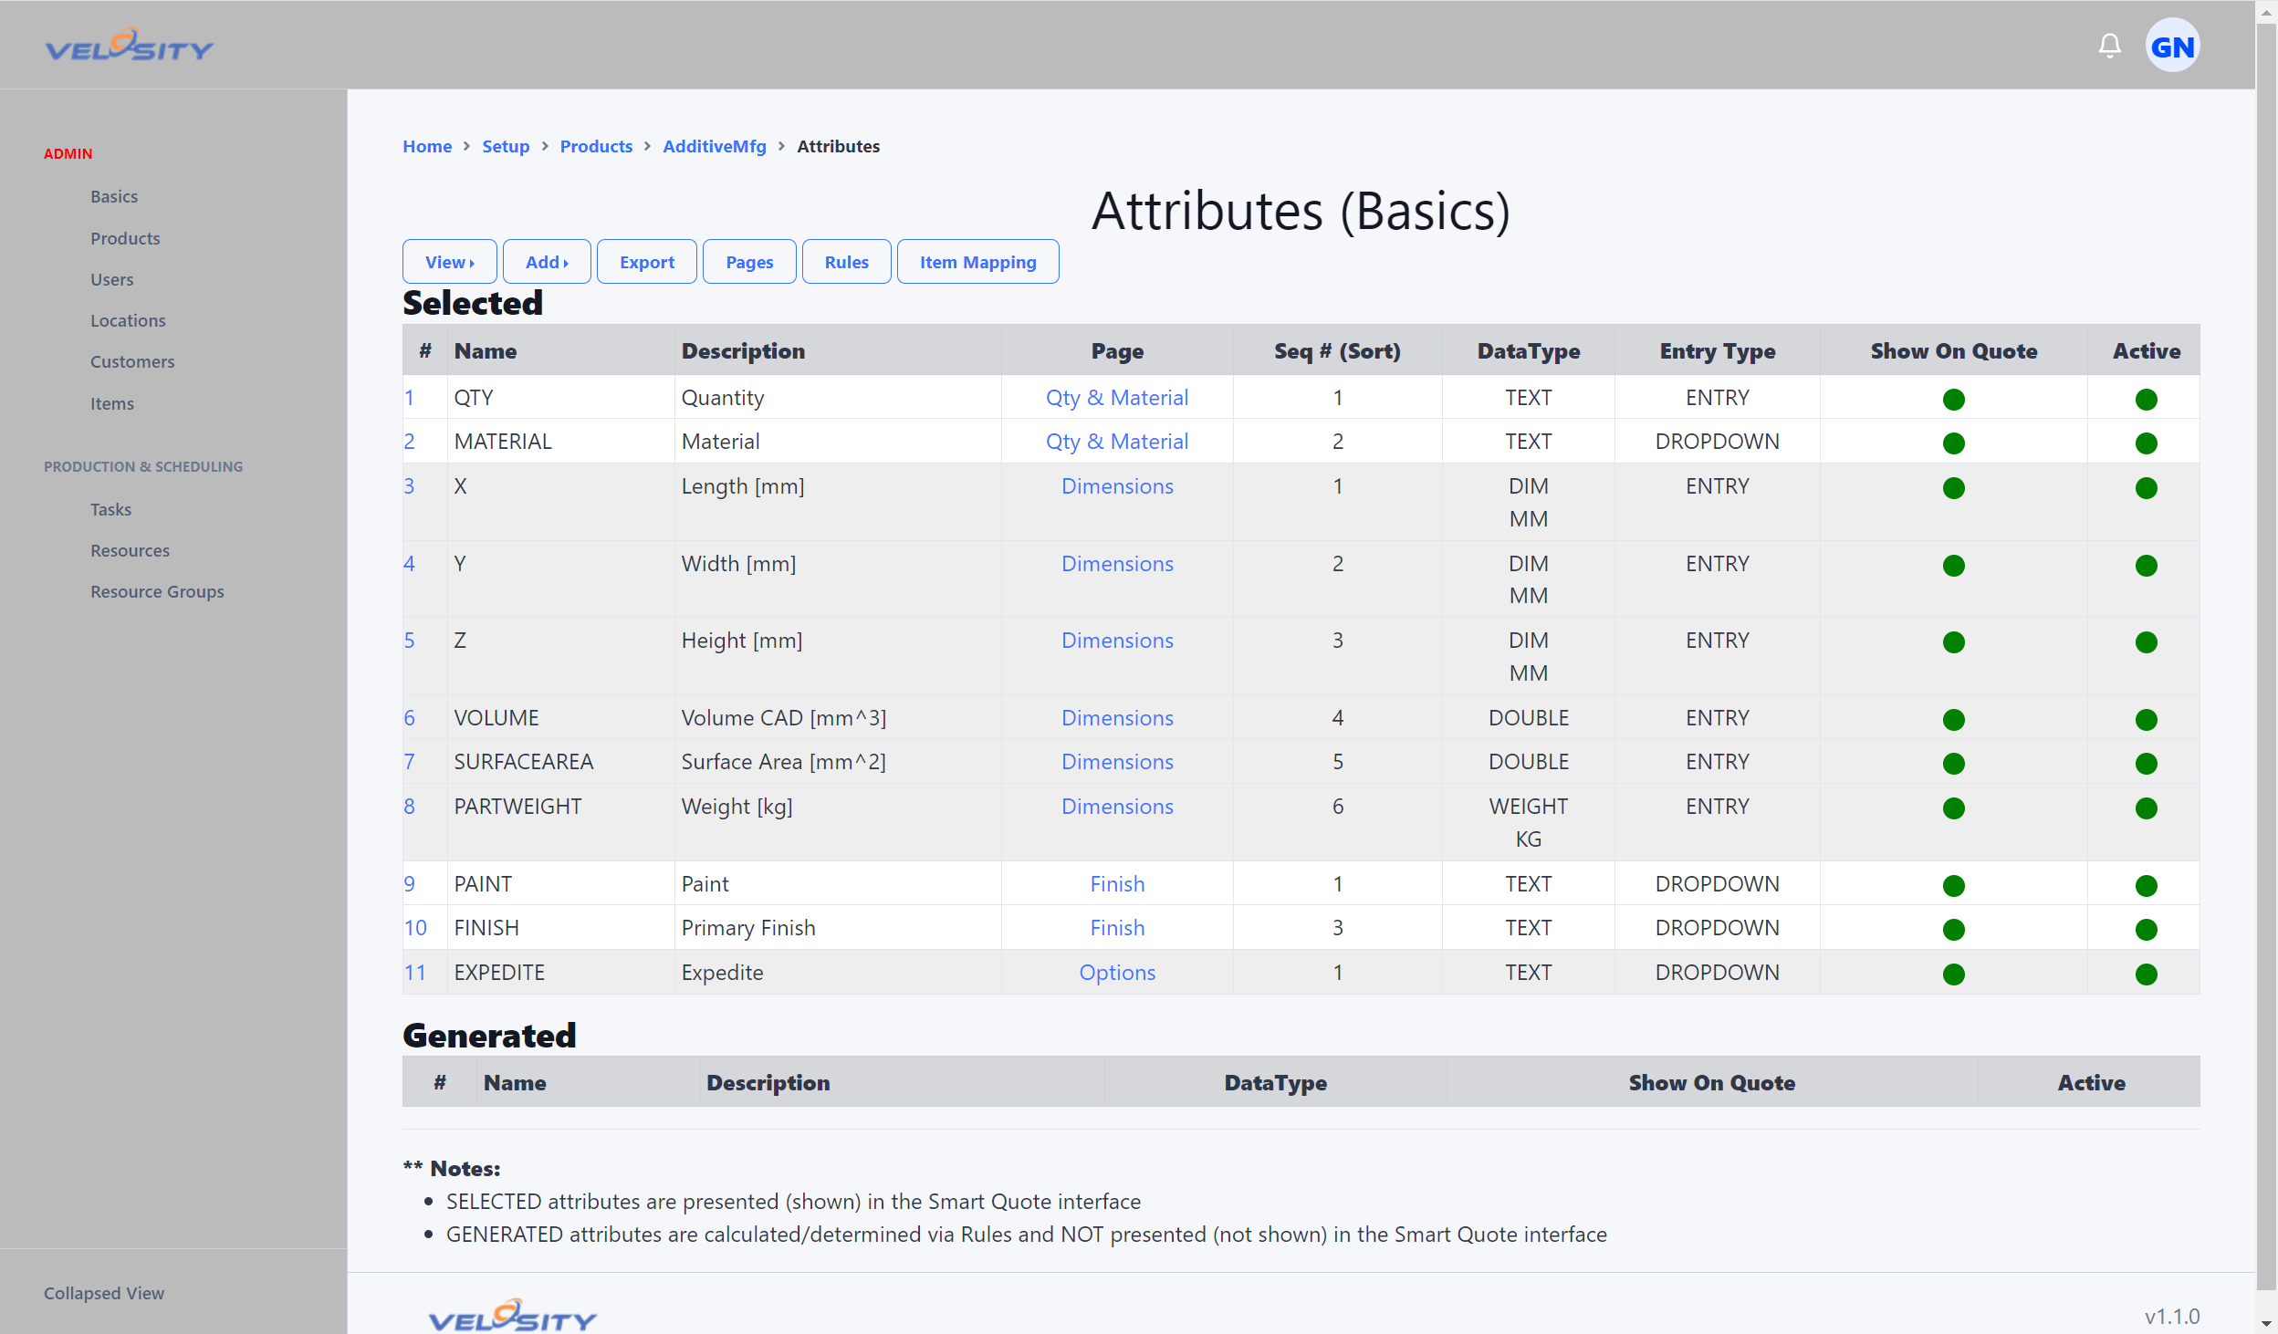Toggle Show On Quote dot for PAINT
2278x1334 pixels.
click(x=1953, y=886)
